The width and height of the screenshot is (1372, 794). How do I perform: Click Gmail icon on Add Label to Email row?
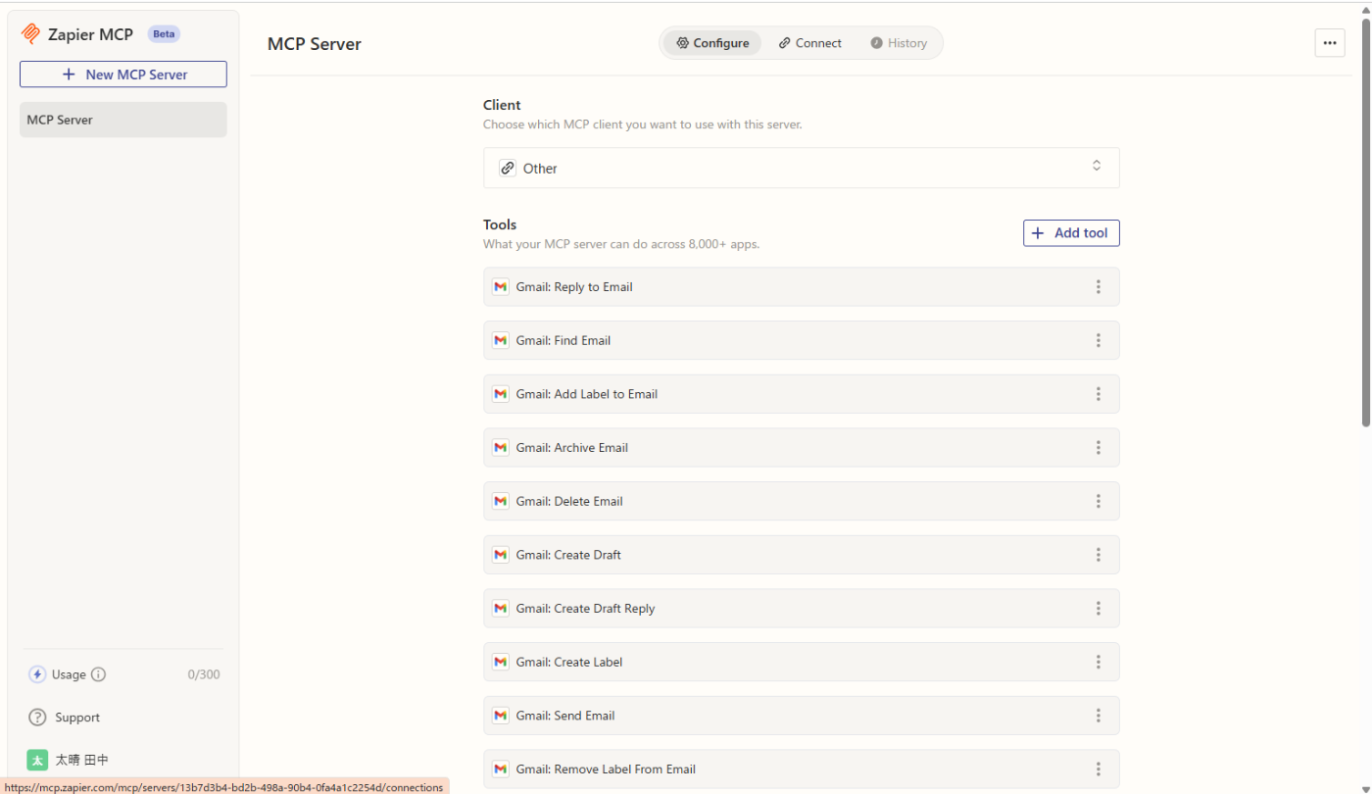(x=501, y=394)
